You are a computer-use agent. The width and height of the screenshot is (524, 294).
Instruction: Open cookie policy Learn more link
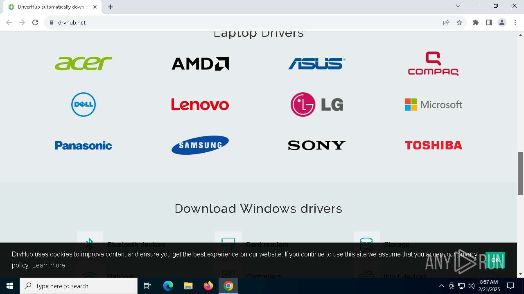click(49, 265)
